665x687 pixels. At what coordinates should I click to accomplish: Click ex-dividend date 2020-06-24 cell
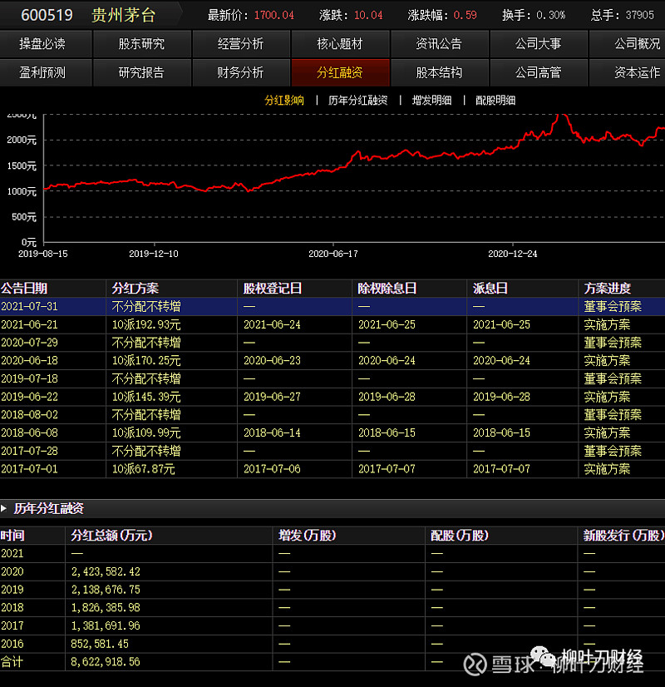pos(387,361)
